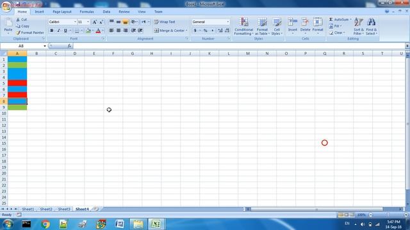Select red cell A5
Screen dimensions: 410x230
pos(17,84)
